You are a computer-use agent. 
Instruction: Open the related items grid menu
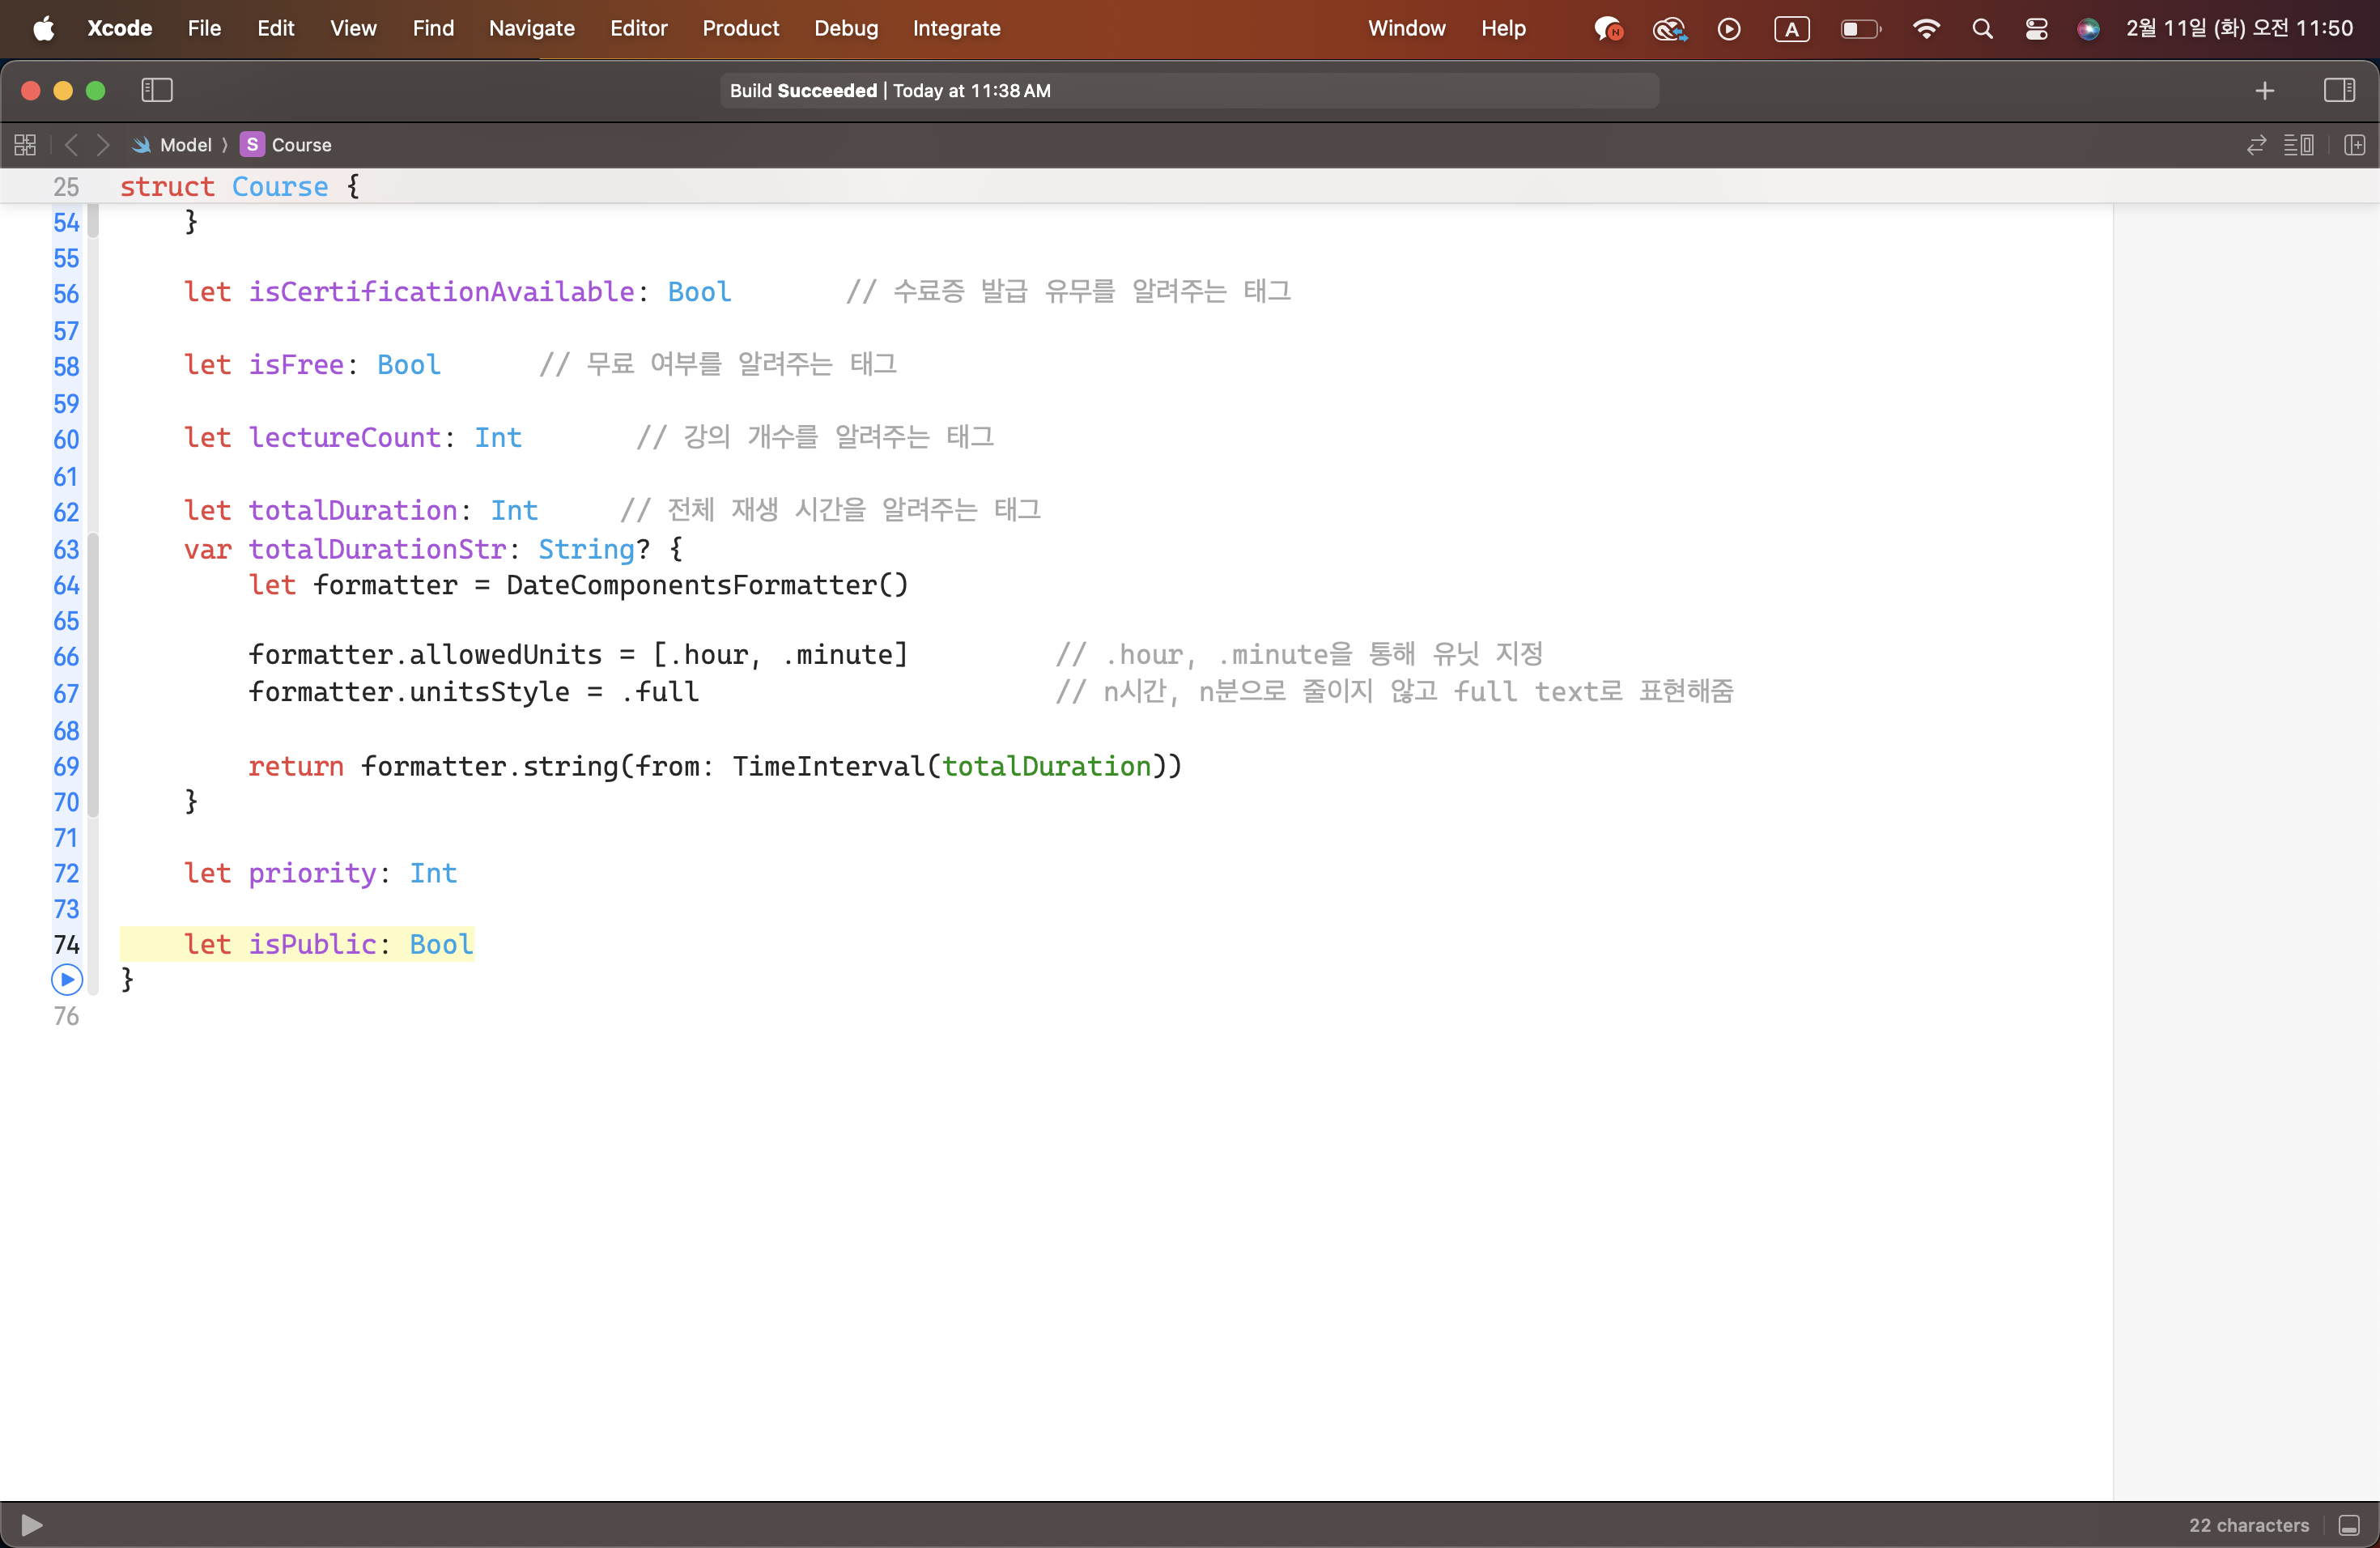click(x=25, y=145)
